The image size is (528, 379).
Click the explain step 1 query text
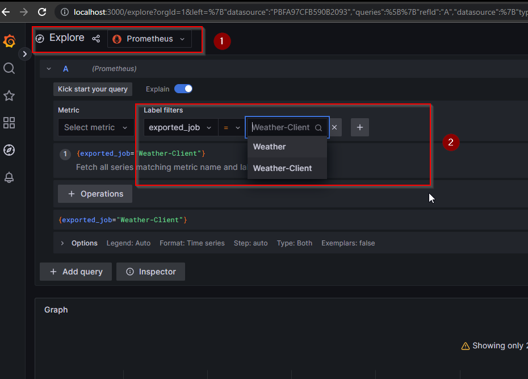coord(141,153)
